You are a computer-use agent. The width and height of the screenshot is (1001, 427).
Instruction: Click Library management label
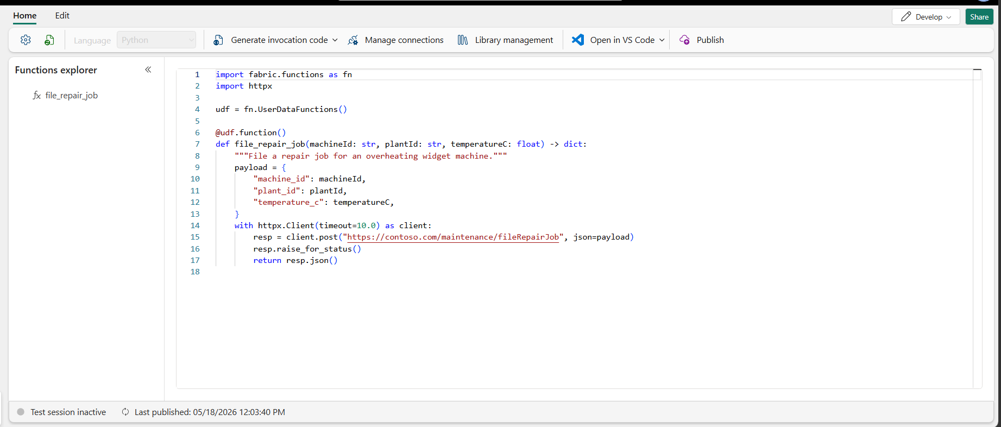click(x=514, y=40)
